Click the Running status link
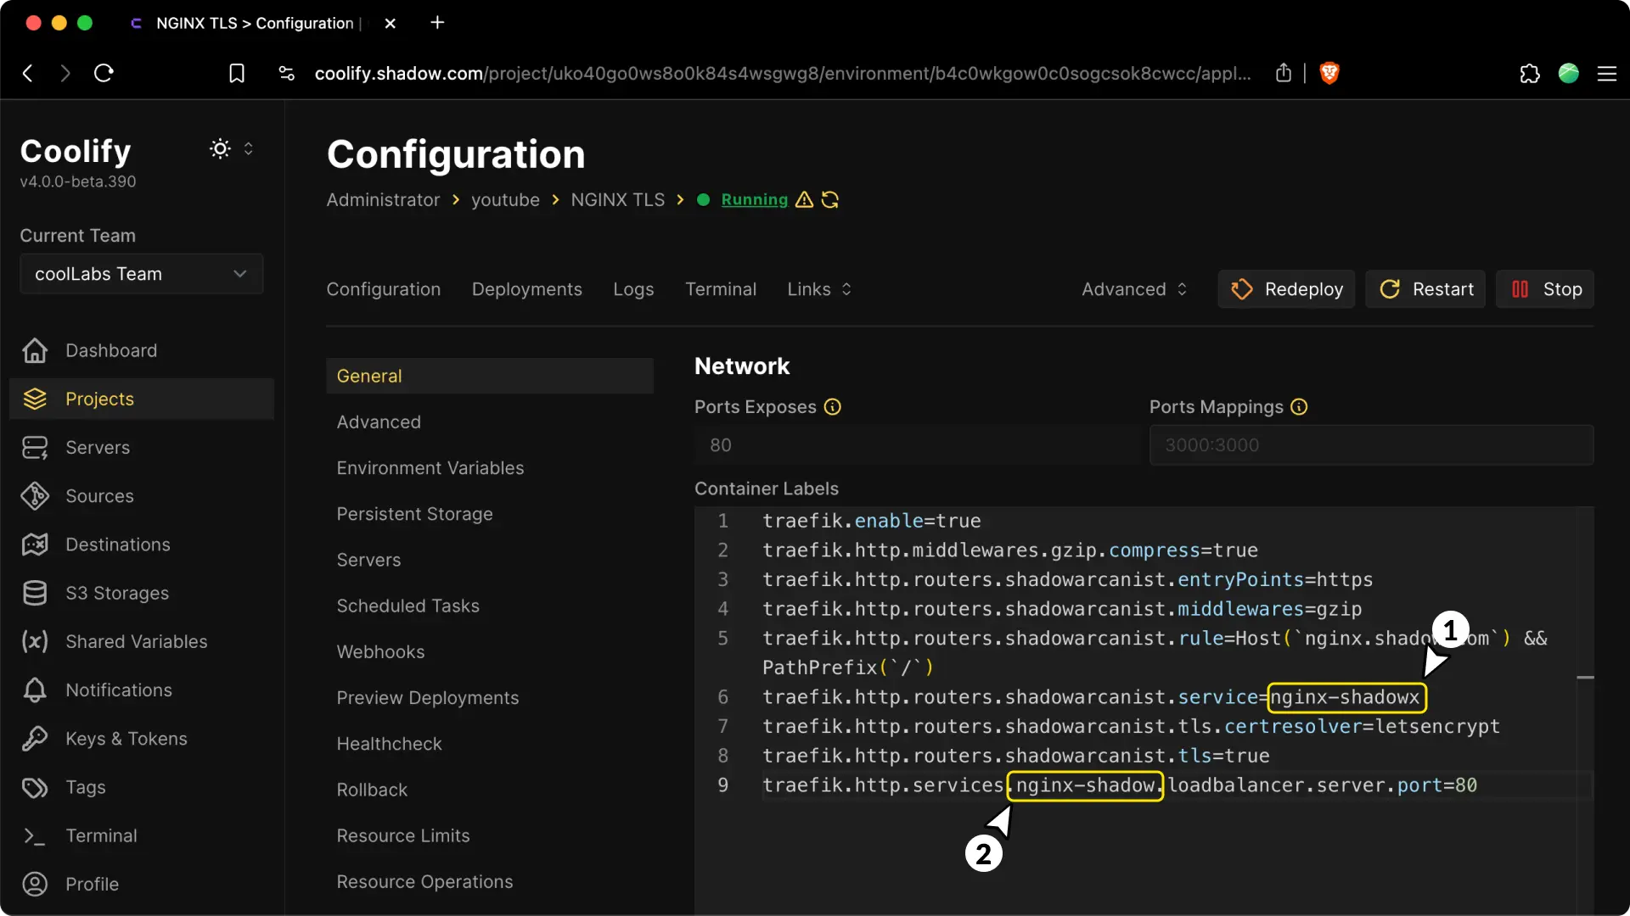The image size is (1630, 916). 755,199
